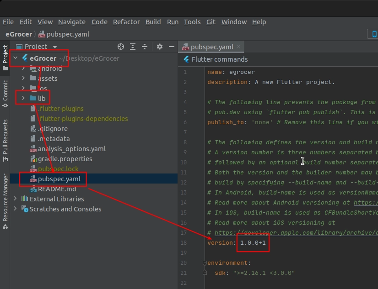The height and width of the screenshot is (289, 378).
Task: Select the .flutter-plugins file
Action: (94, 109)
